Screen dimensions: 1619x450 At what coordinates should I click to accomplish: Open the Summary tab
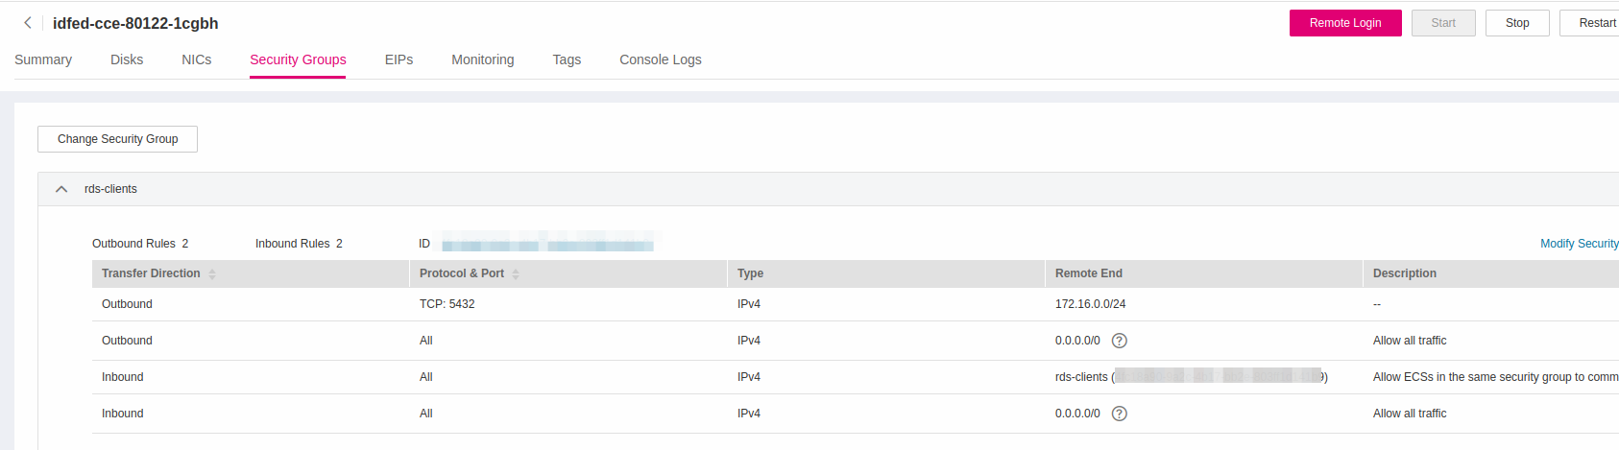pyautogui.click(x=43, y=59)
